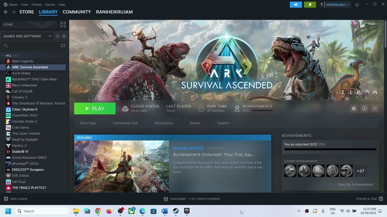Click the ready-to-play filter icon
The width and height of the screenshot is (387, 217).
pyautogui.click(x=64, y=36)
